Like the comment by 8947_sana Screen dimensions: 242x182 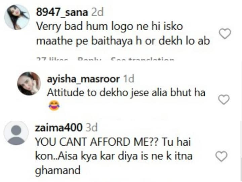225,34
